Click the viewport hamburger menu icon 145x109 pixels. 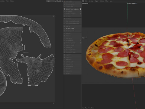tap(83, 1)
